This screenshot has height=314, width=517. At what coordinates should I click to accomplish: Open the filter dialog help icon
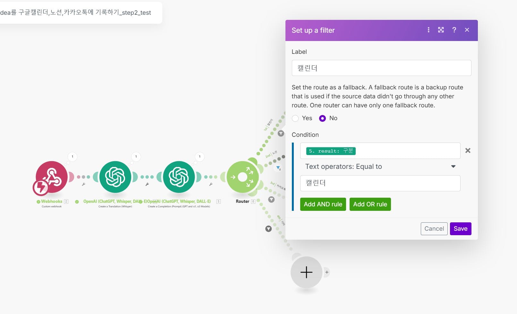454,30
